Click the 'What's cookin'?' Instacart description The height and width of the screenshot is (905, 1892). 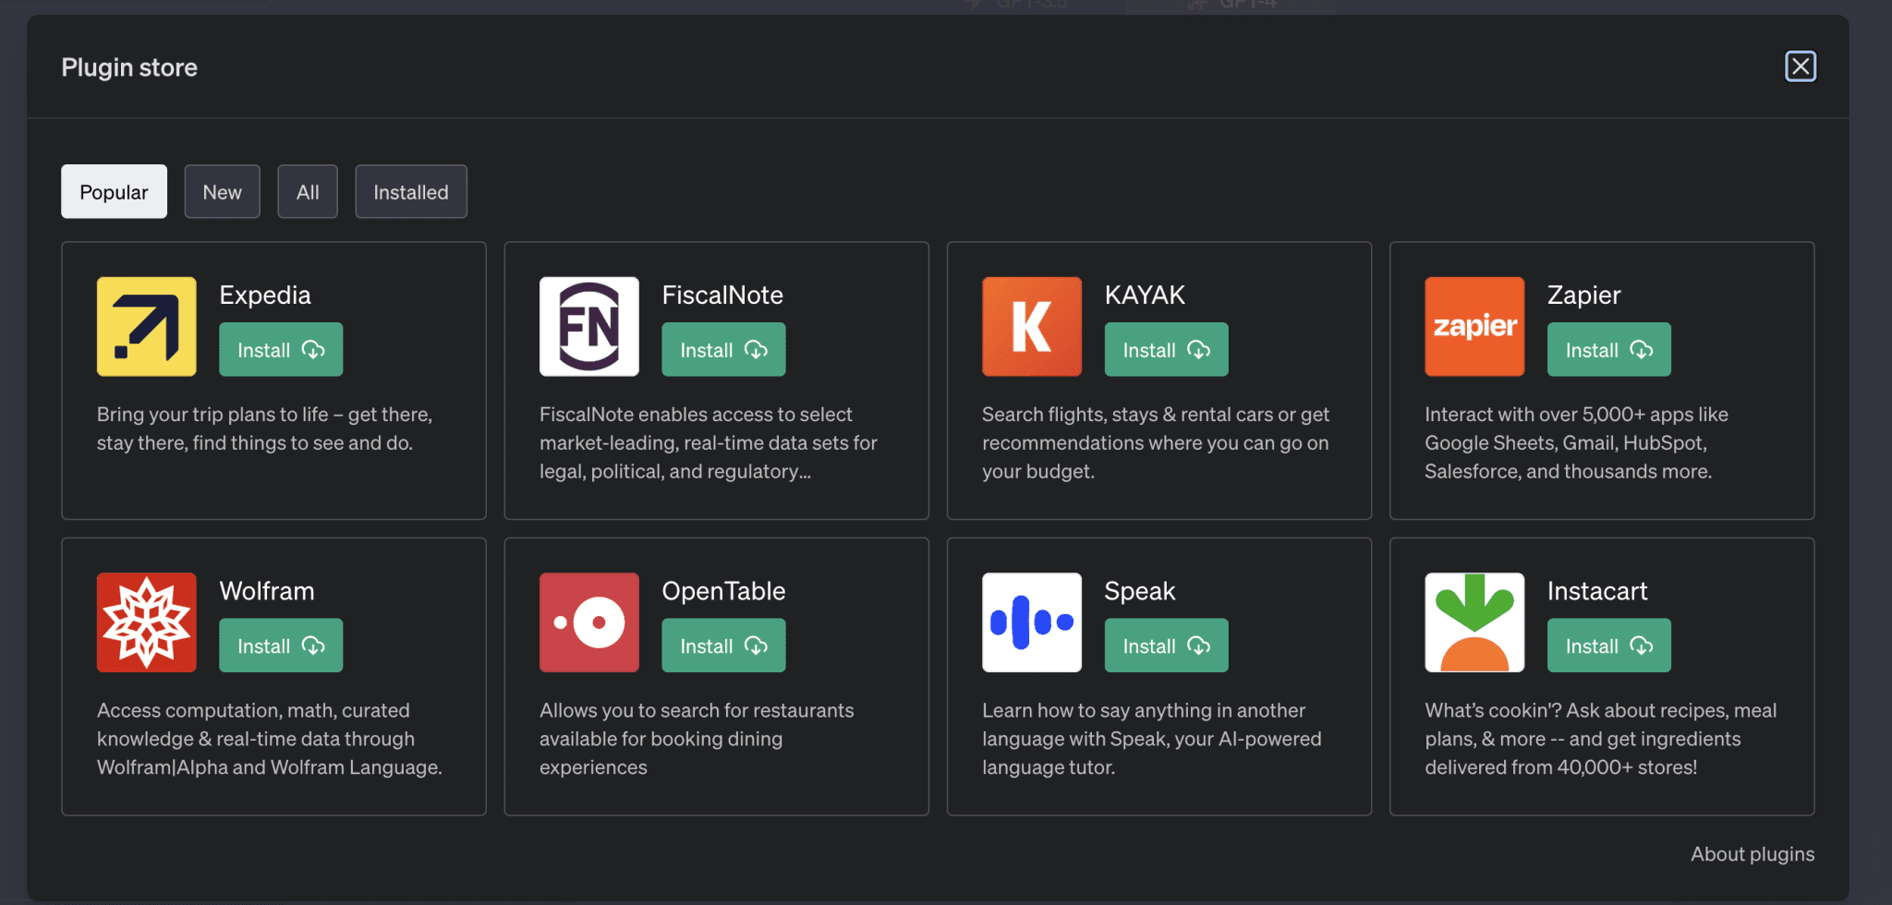coord(1601,738)
